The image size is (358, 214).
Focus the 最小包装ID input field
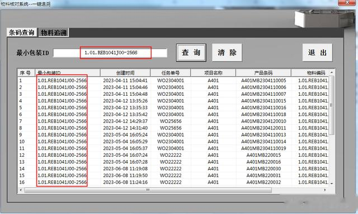pyautogui.click(x=110, y=53)
